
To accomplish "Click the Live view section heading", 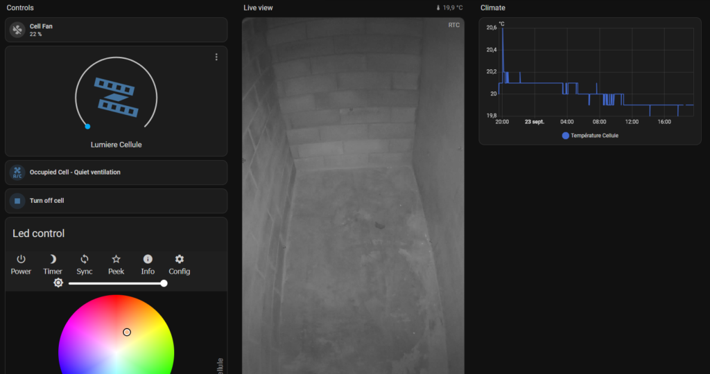I will click(x=258, y=8).
